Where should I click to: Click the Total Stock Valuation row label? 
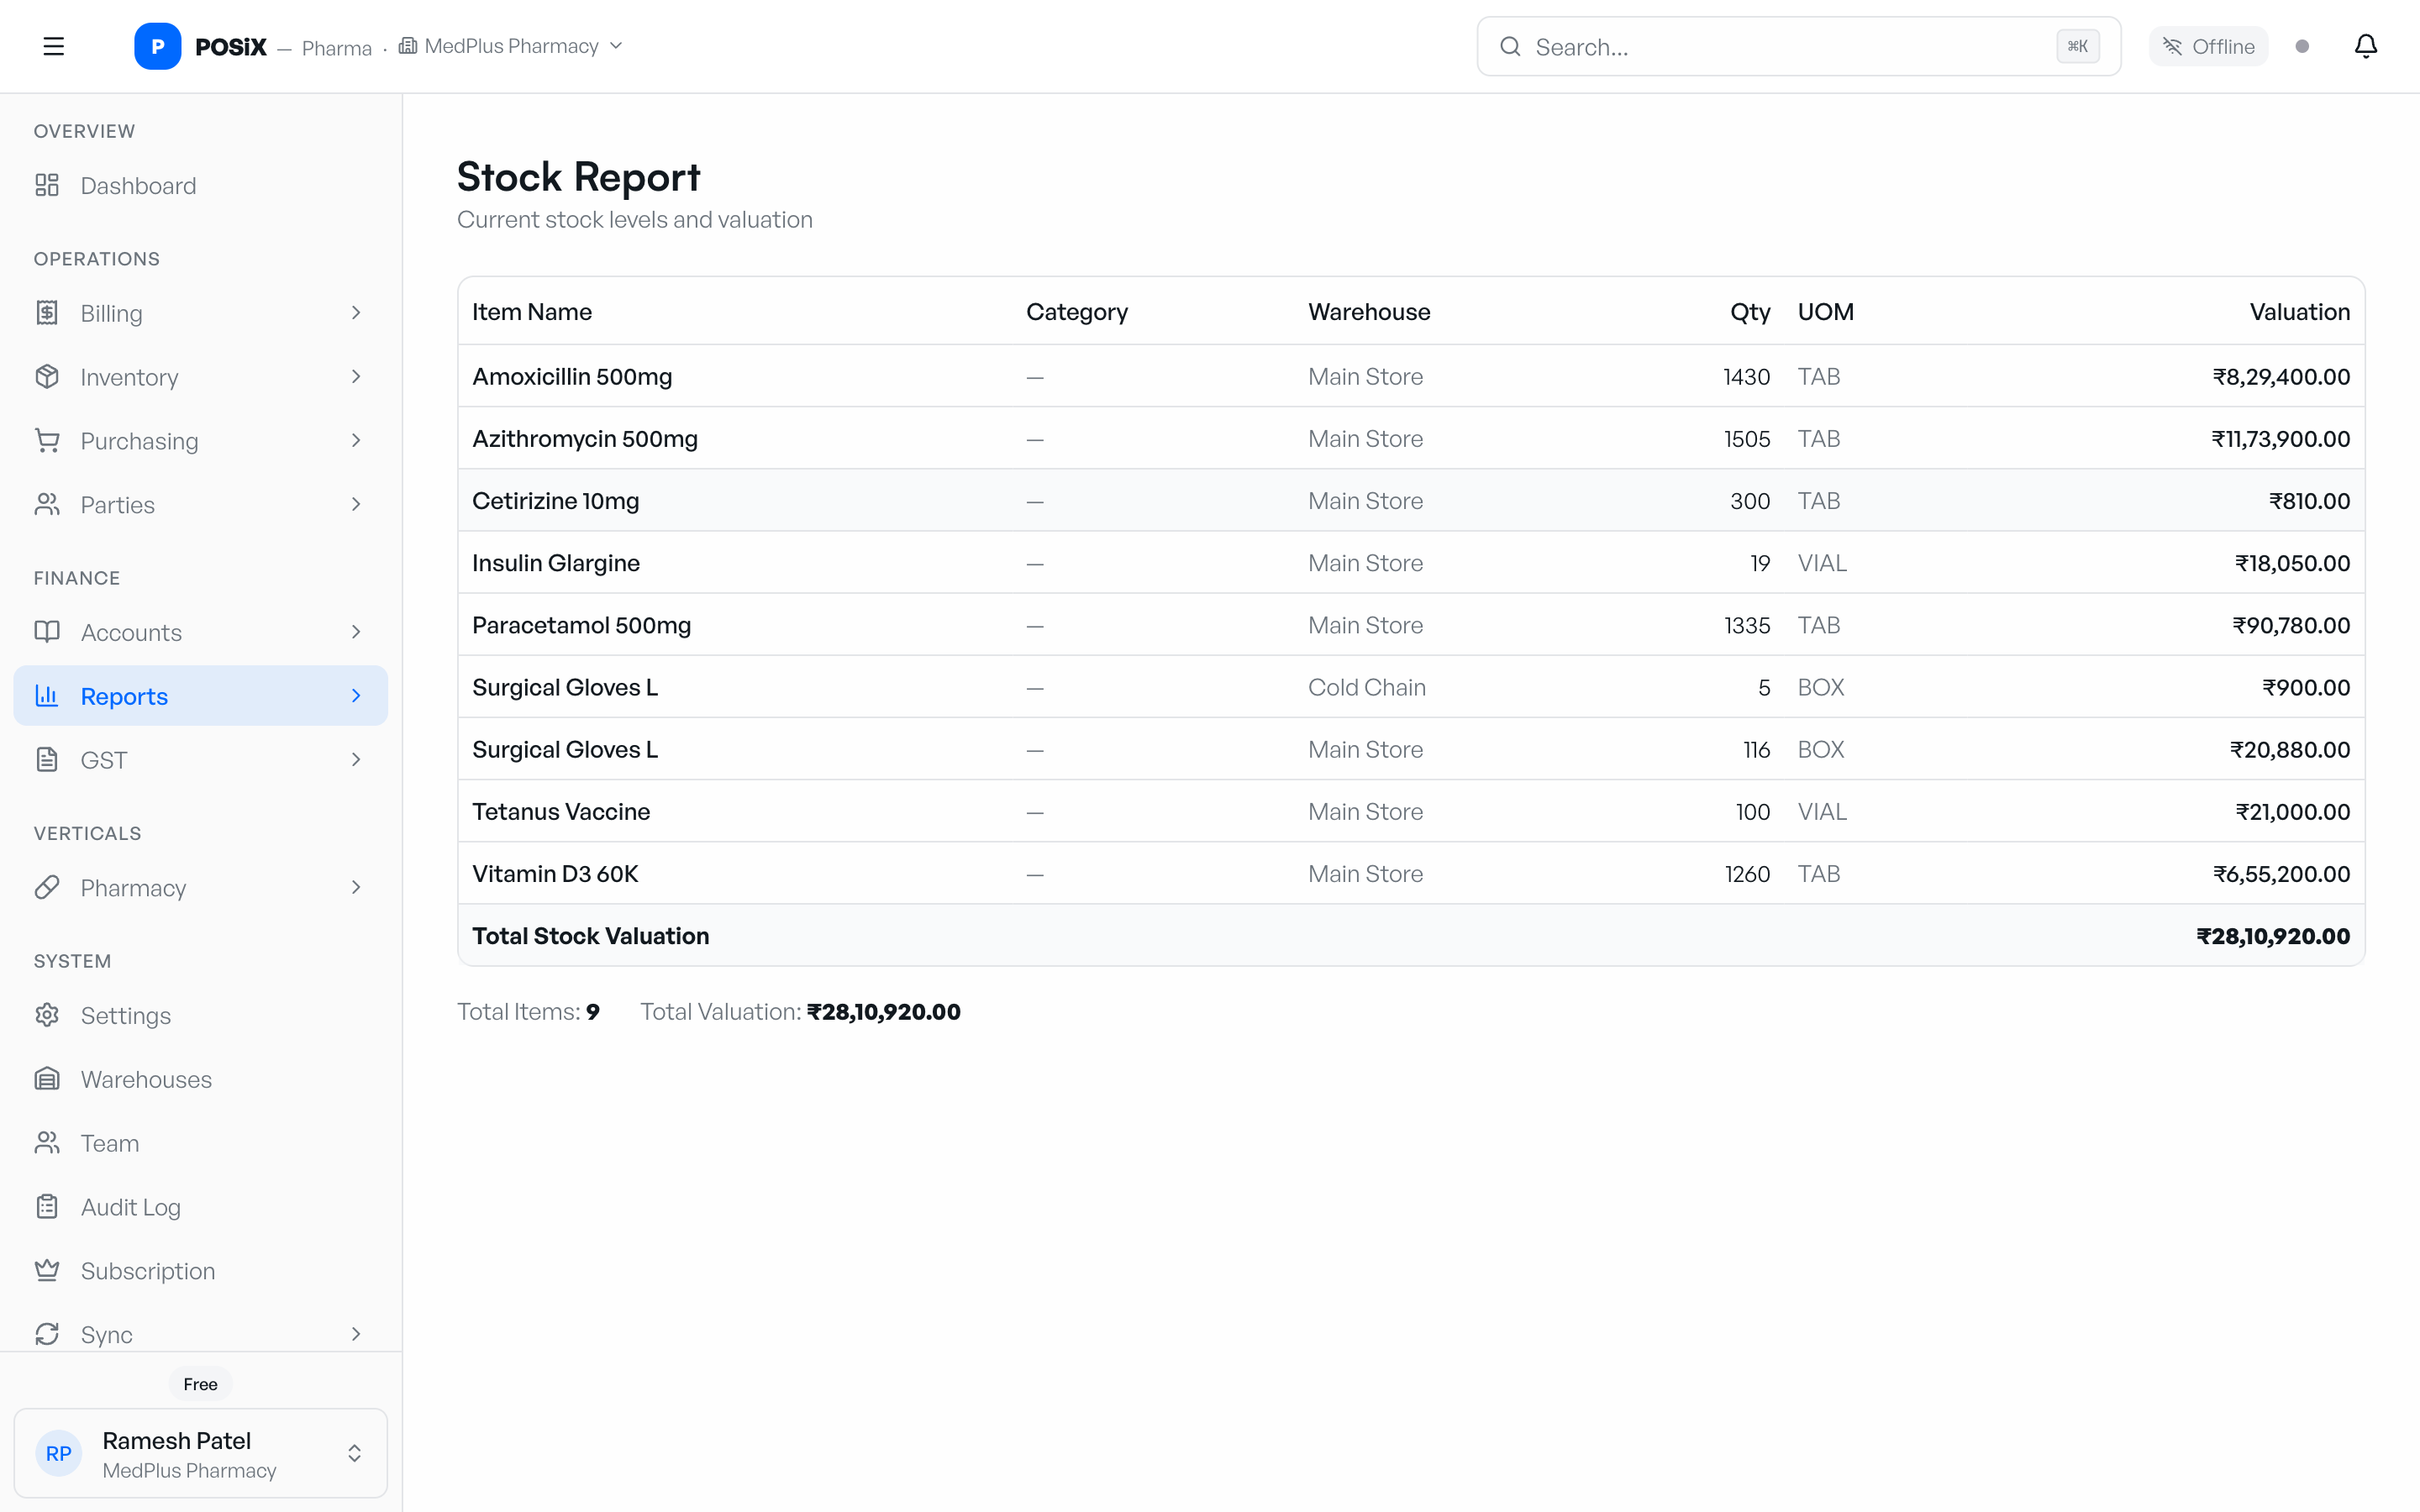[x=591, y=936]
